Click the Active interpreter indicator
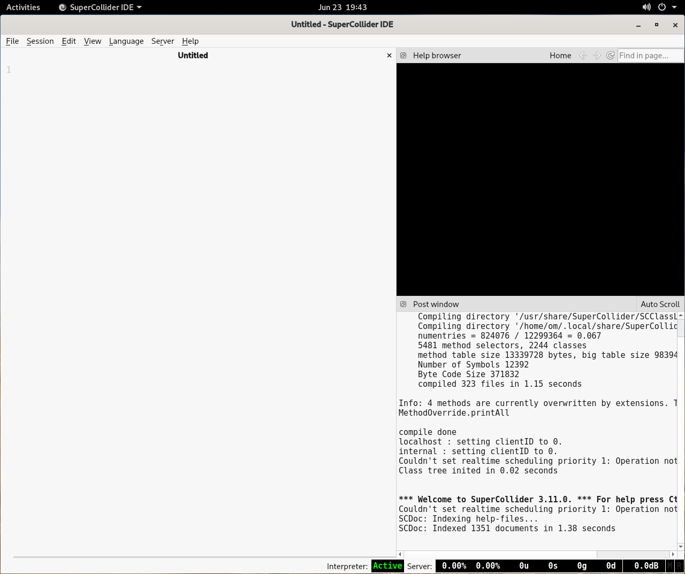685x574 pixels. coord(387,565)
